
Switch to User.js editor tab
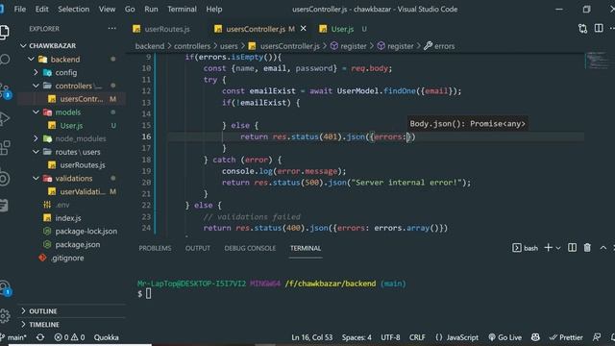pyautogui.click(x=343, y=29)
